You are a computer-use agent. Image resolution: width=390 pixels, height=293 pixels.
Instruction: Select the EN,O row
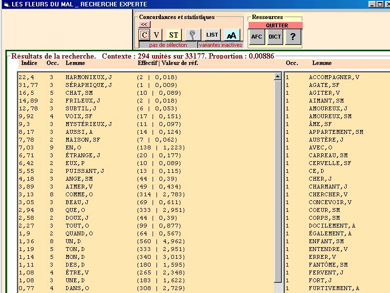click(x=145, y=147)
